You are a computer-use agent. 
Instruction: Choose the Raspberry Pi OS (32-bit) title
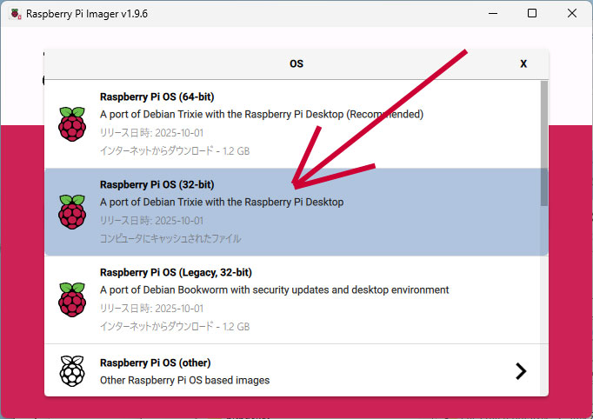click(157, 184)
